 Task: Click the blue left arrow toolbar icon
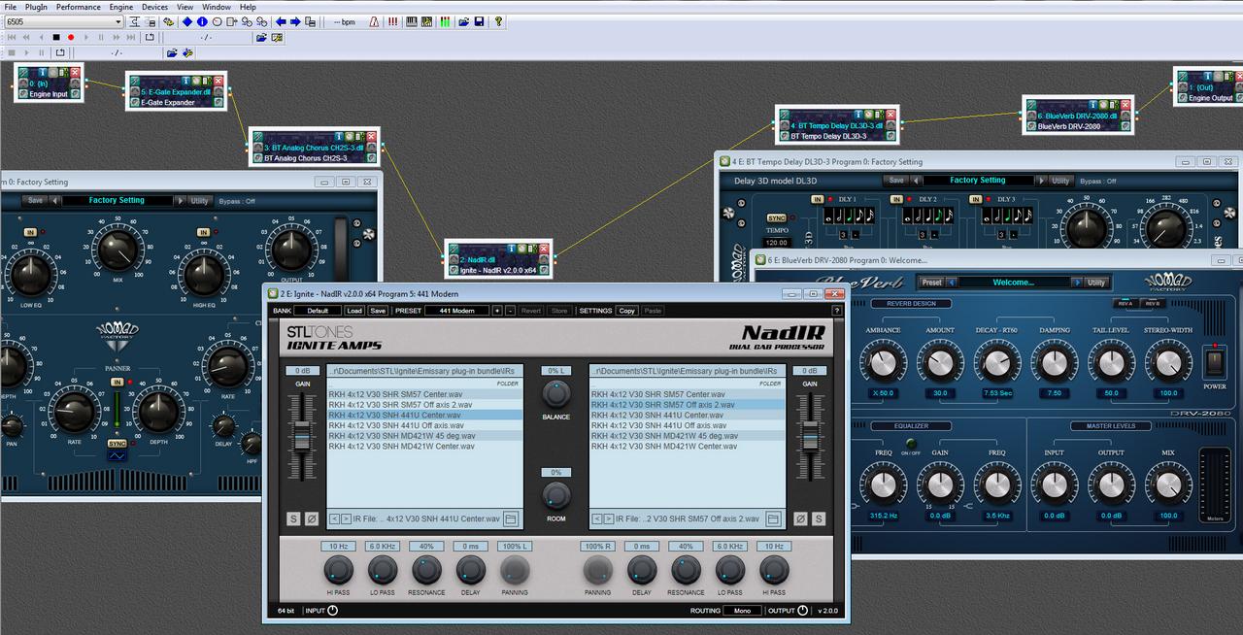(281, 21)
